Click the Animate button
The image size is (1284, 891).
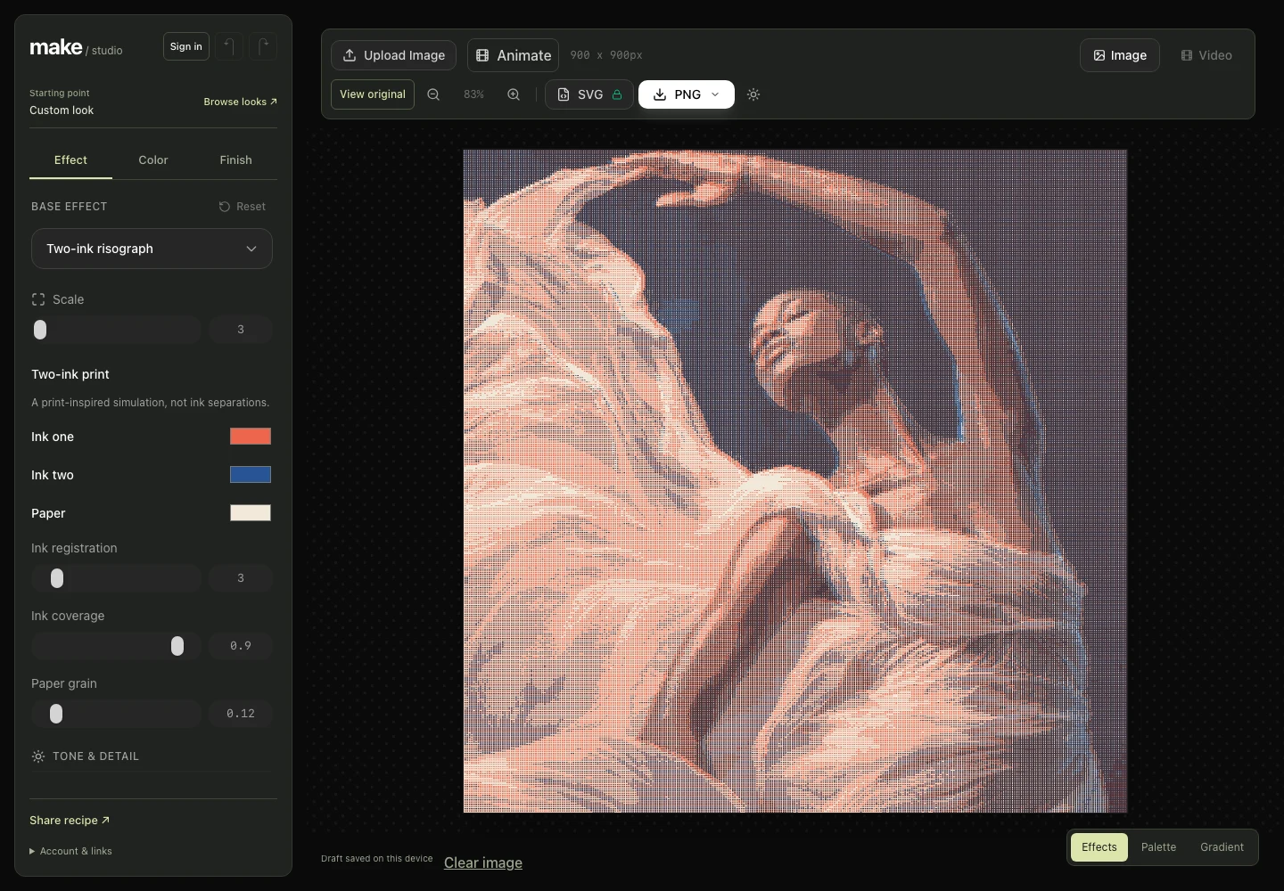514,55
